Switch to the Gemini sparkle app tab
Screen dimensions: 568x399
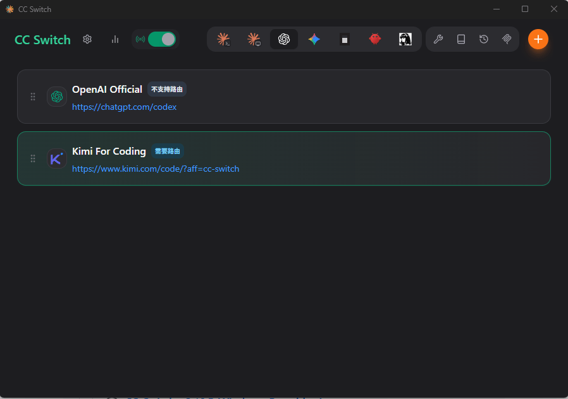click(314, 39)
